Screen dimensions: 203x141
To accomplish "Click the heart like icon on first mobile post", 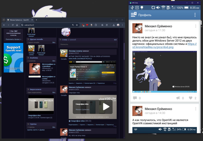I will [x=191, y=98].
